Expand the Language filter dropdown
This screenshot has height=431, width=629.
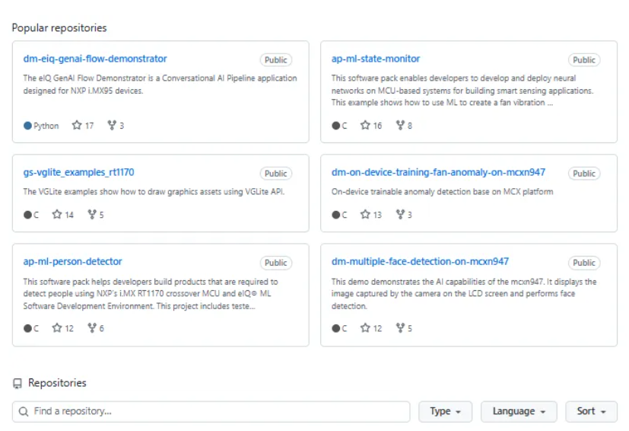point(519,411)
